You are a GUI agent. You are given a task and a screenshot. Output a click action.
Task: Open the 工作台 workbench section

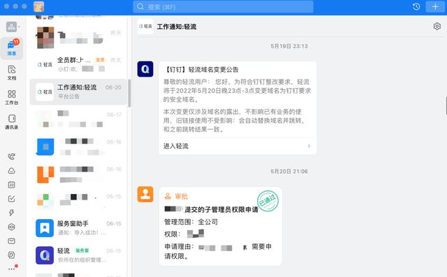point(12,97)
